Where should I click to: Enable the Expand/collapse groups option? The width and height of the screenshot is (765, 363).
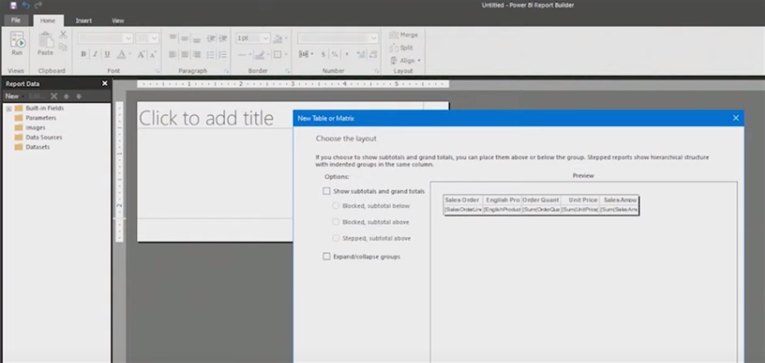(x=327, y=256)
